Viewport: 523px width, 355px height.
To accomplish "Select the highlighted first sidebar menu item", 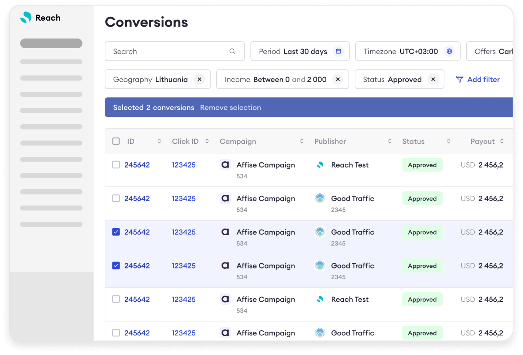I will (51, 43).
